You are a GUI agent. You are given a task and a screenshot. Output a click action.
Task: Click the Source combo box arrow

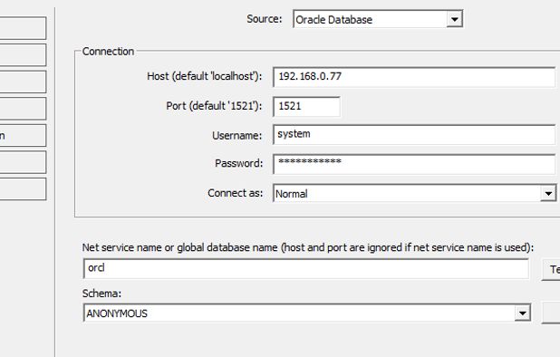coord(454,19)
